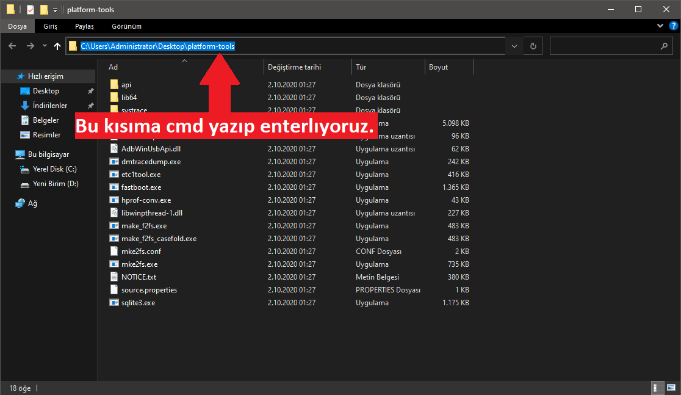Select Bu bilgisayar in navigation pane

[48, 154]
